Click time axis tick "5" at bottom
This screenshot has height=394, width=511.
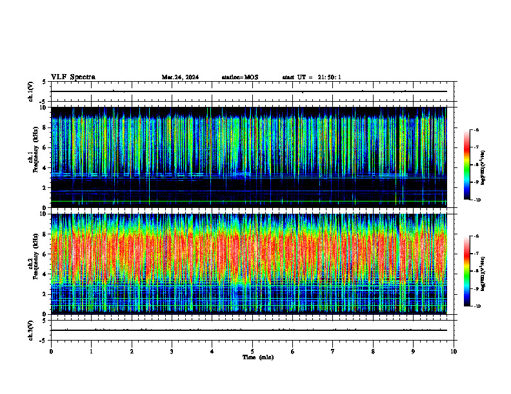pos(252,352)
